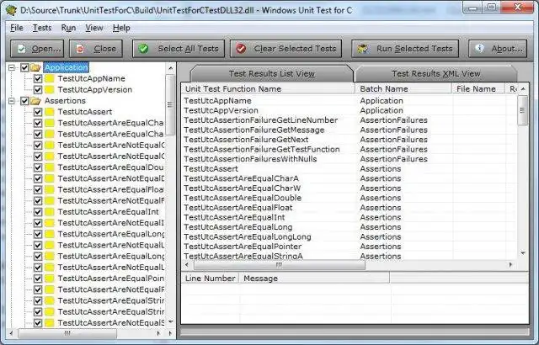The width and height of the screenshot is (539, 345).
Task: Select TestUtcAssertAreEqualPointer result row
Action: coord(349,247)
